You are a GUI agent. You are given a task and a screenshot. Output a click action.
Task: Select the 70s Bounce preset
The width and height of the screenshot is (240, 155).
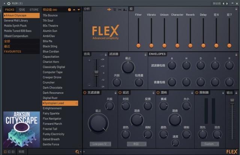coord(60,15)
